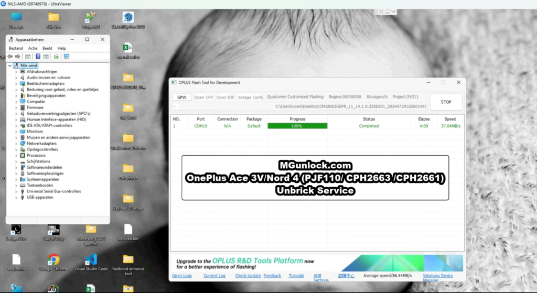537x293 pixels.
Task: Select the Payload_Dumper folder icon
Action: (x=128, y=202)
